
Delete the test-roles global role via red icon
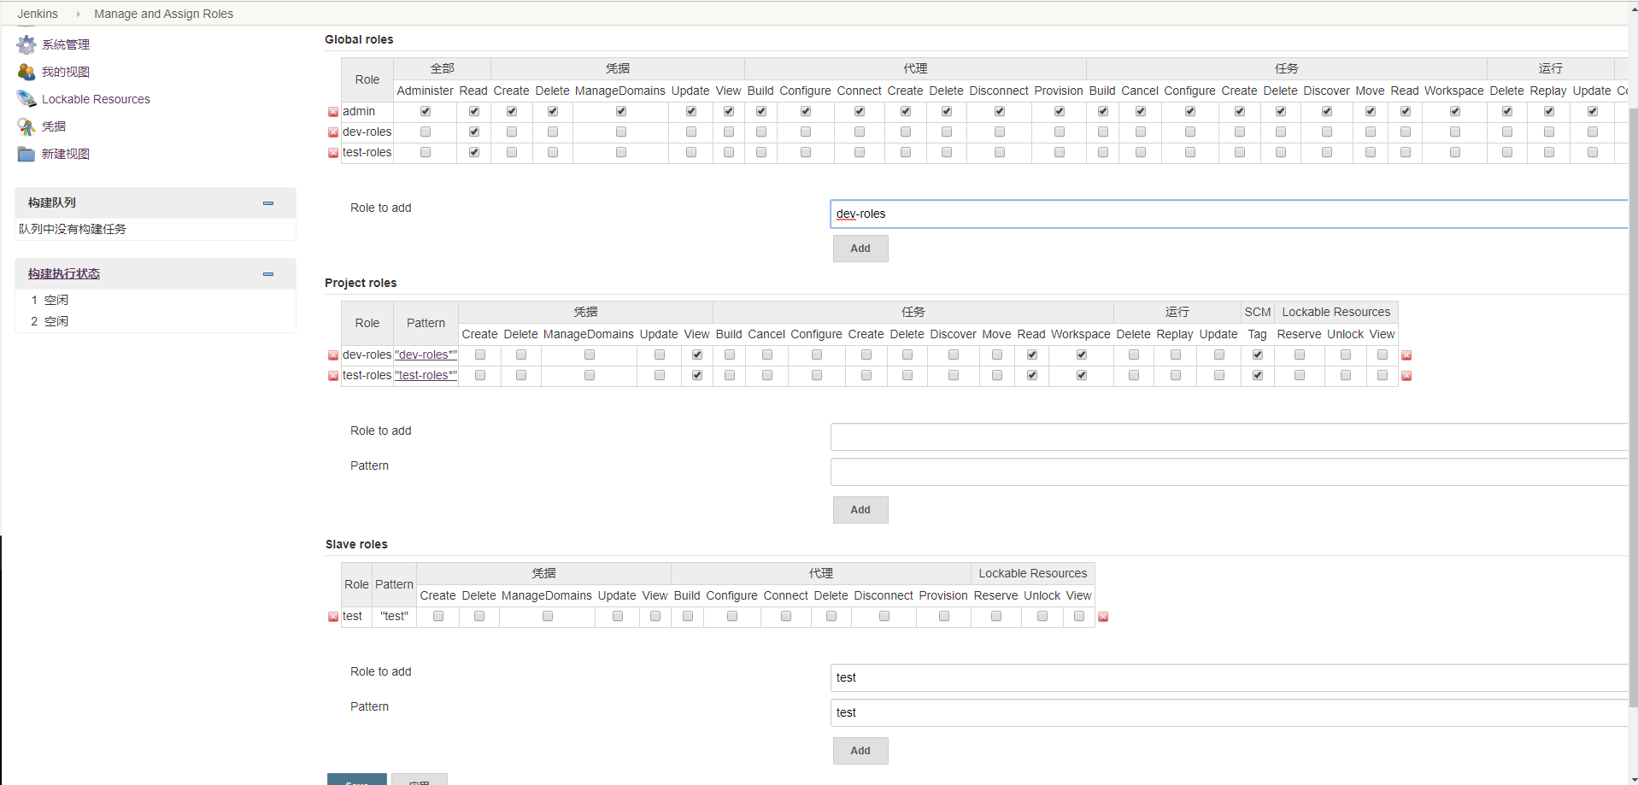coord(333,153)
